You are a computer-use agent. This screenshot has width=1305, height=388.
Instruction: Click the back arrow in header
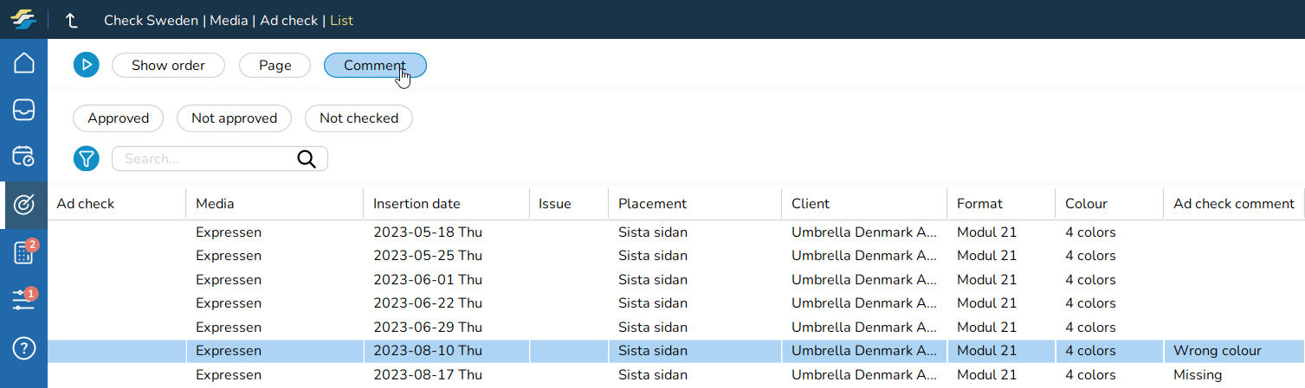[72, 21]
